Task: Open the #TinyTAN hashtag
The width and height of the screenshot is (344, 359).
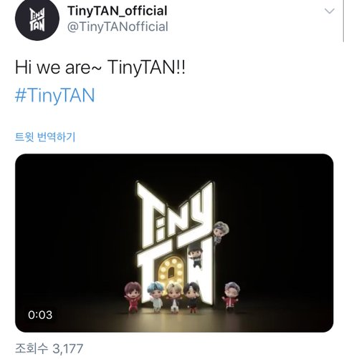Action: pyautogui.click(x=55, y=95)
